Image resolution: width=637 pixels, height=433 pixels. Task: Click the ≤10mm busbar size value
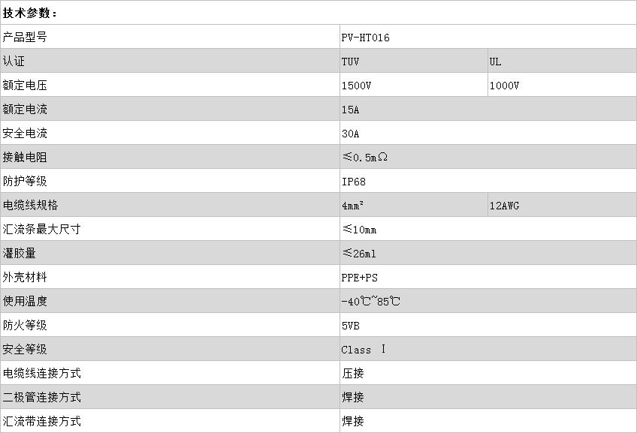pos(359,230)
